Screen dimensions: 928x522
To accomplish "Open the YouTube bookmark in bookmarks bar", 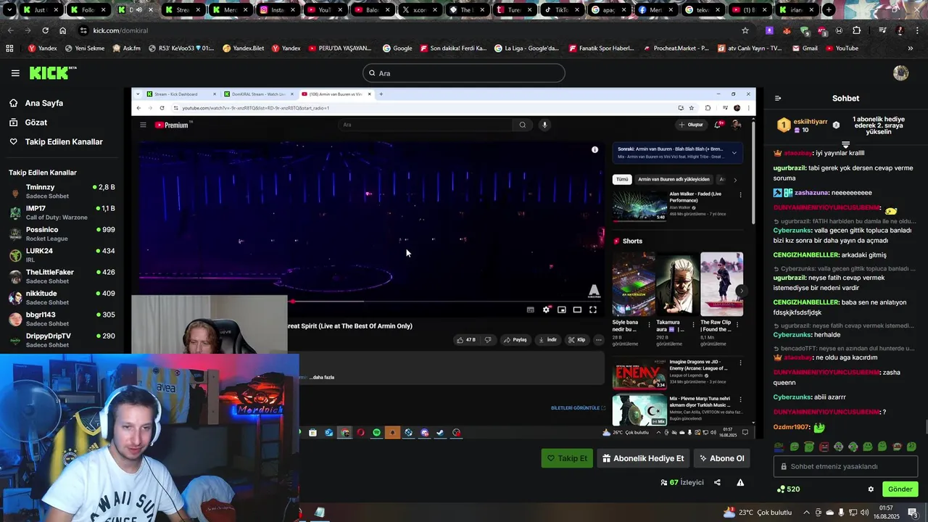I will click(842, 49).
